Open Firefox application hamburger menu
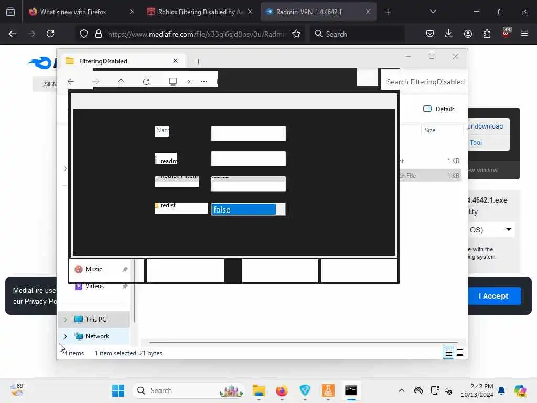The image size is (537, 403). tap(524, 34)
